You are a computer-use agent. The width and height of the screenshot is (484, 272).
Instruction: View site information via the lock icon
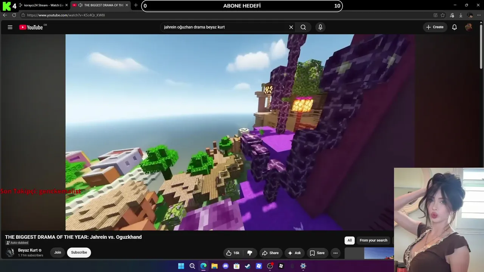(x=23, y=15)
